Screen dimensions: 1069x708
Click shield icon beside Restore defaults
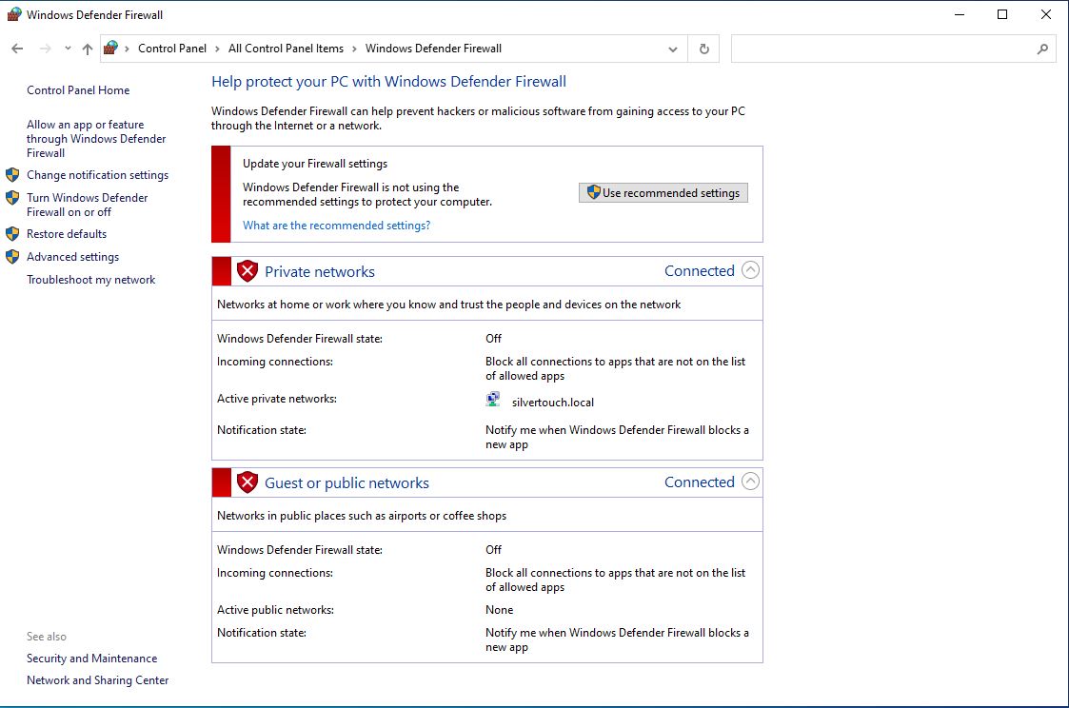click(12, 234)
